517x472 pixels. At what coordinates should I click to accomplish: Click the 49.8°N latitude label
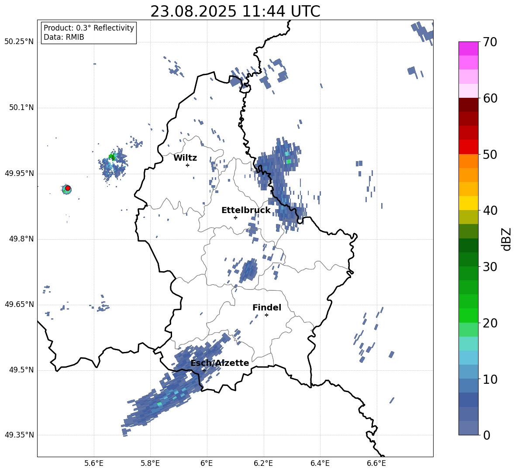[x=21, y=239]
